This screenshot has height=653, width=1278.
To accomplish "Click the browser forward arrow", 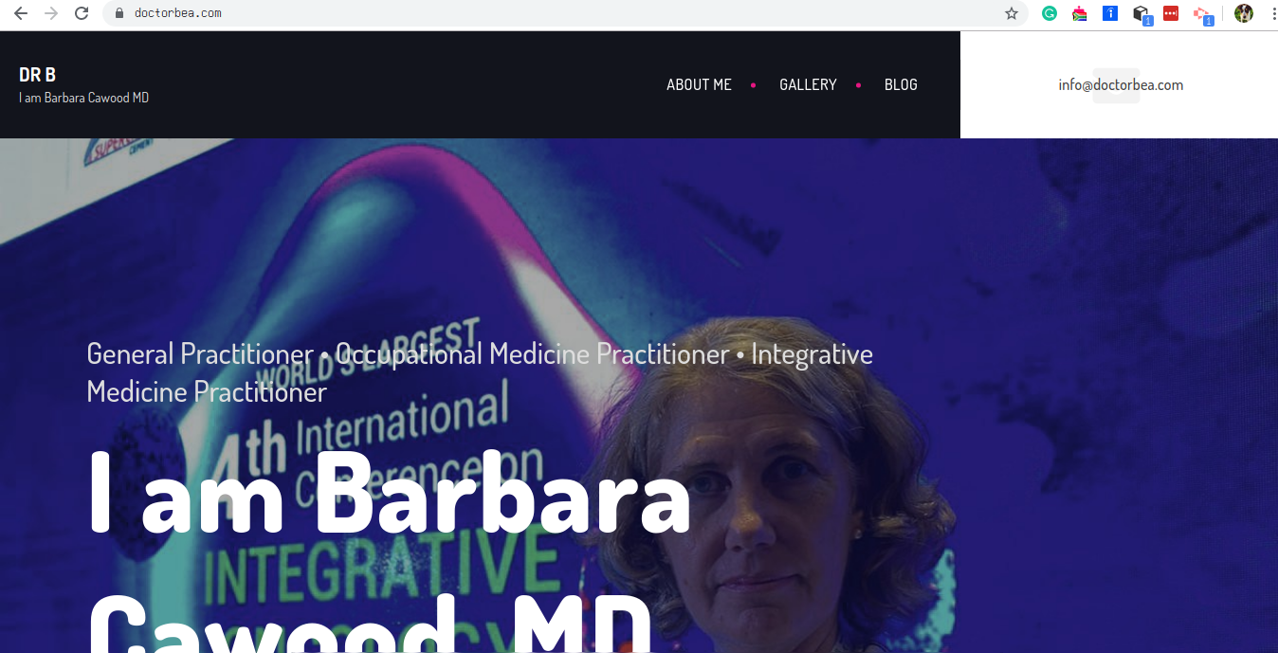I will click(x=51, y=13).
